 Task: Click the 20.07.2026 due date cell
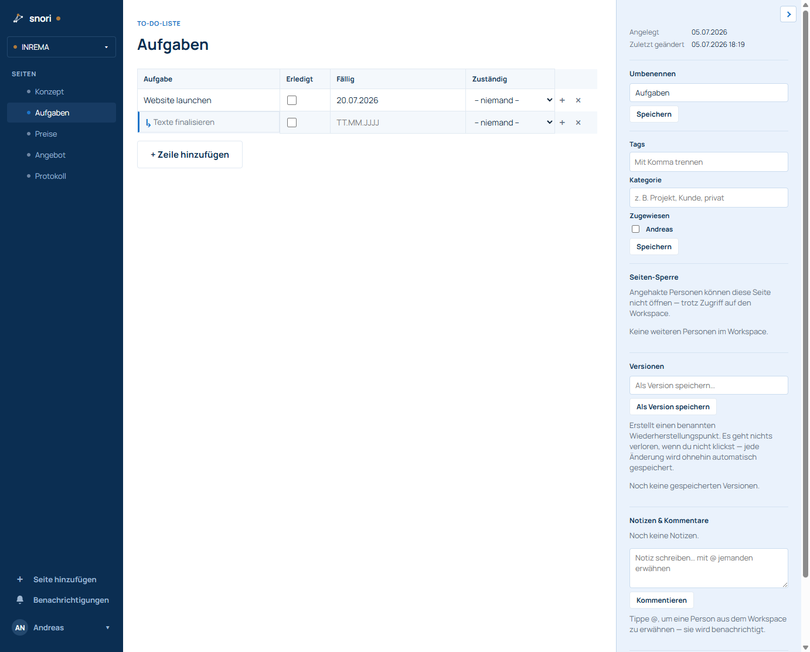398,100
